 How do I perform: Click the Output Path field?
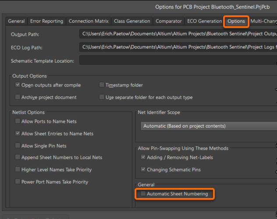178,34
